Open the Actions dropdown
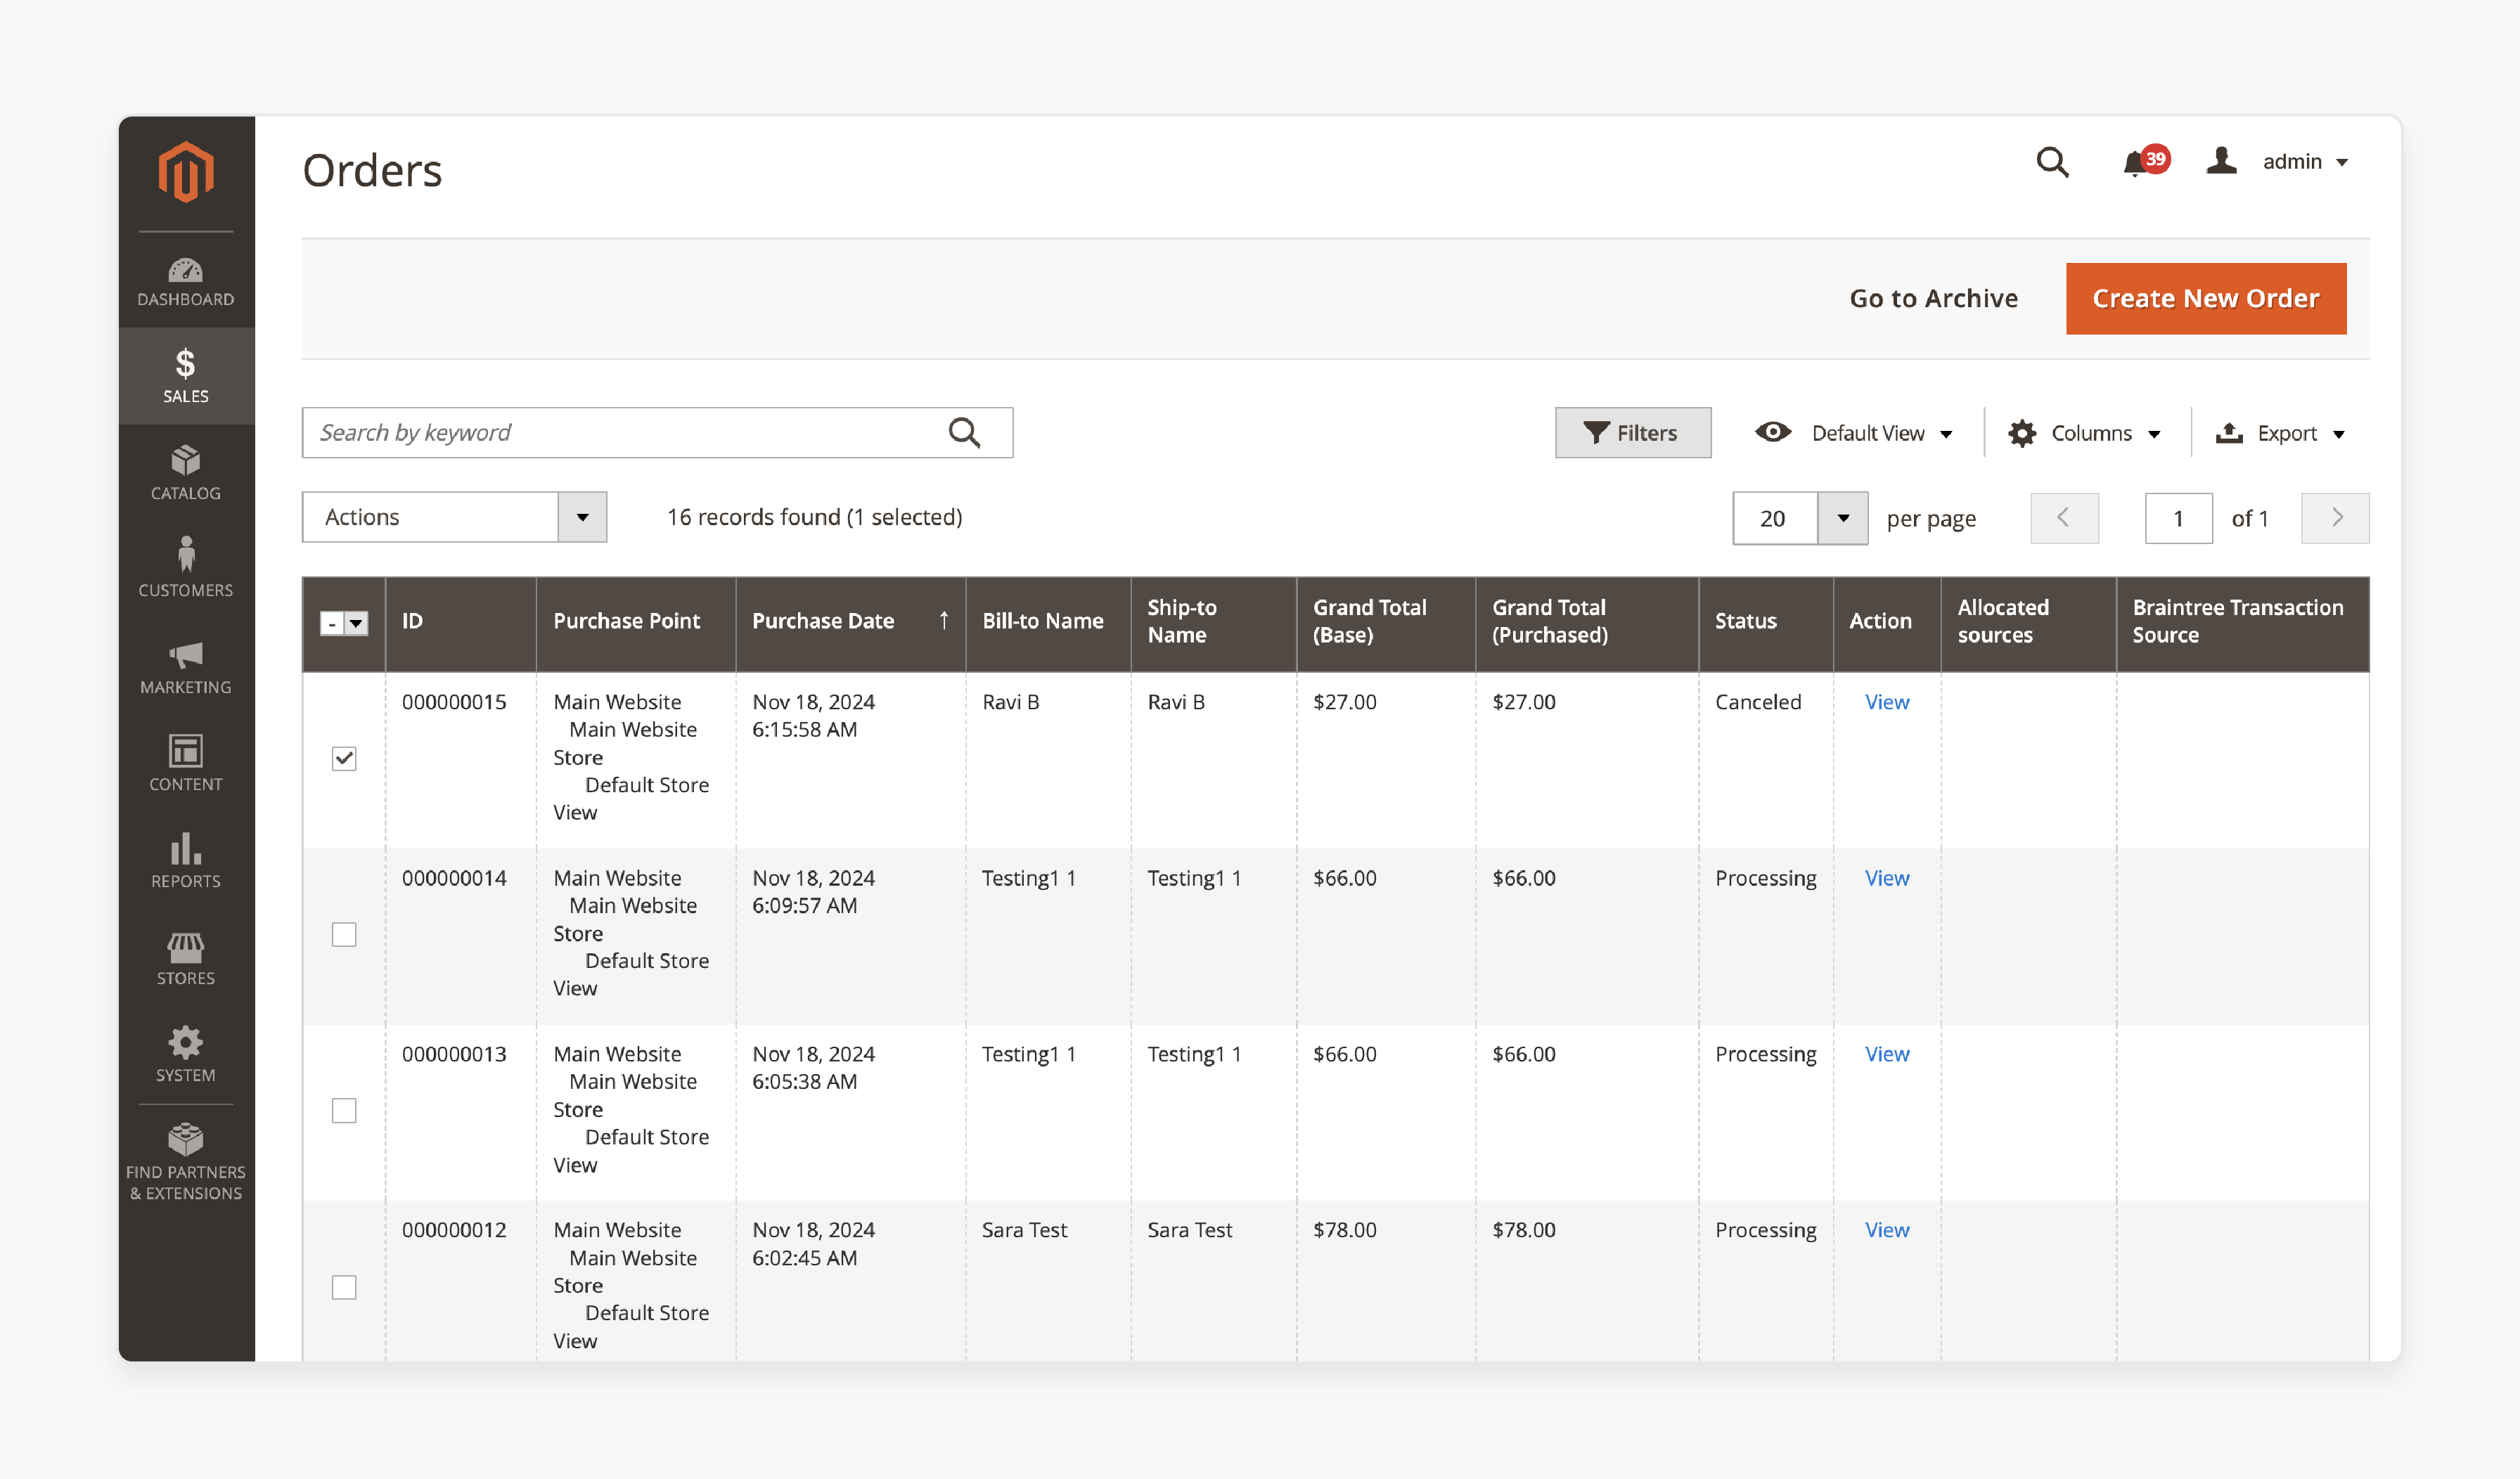 pos(454,517)
